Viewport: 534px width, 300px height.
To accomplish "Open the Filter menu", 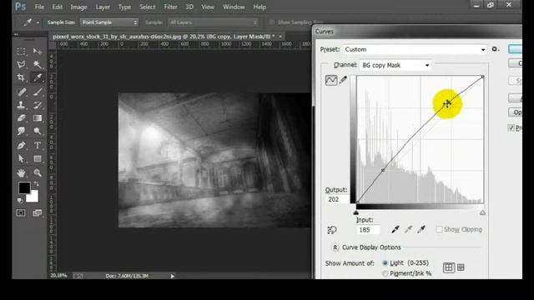I will pos(170,7).
